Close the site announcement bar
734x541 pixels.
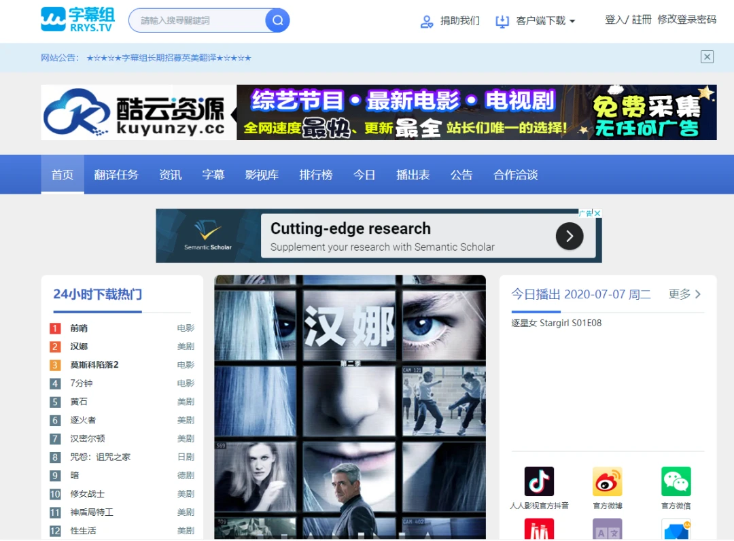click(707, 57)
